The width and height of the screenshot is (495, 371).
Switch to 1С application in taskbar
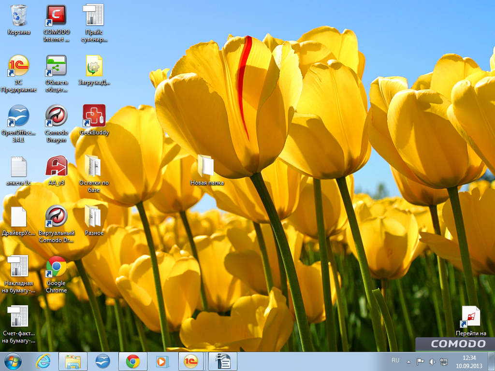191,361
